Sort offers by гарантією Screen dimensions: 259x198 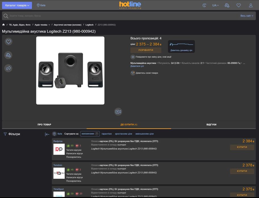[x=107, y=134]
